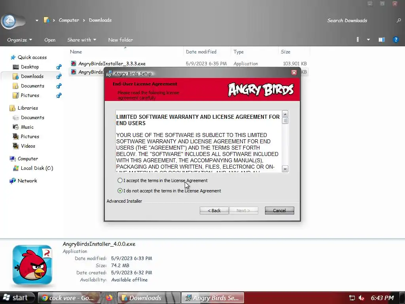The image size is (405, 304).
Task: Change view using the view icon
Action: click(358, 40)
